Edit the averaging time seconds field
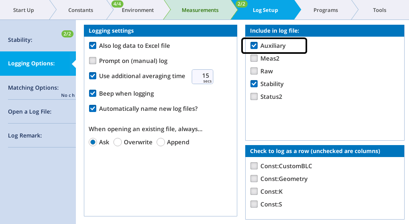This screenshot has height=224, width=409. (203, 77)
